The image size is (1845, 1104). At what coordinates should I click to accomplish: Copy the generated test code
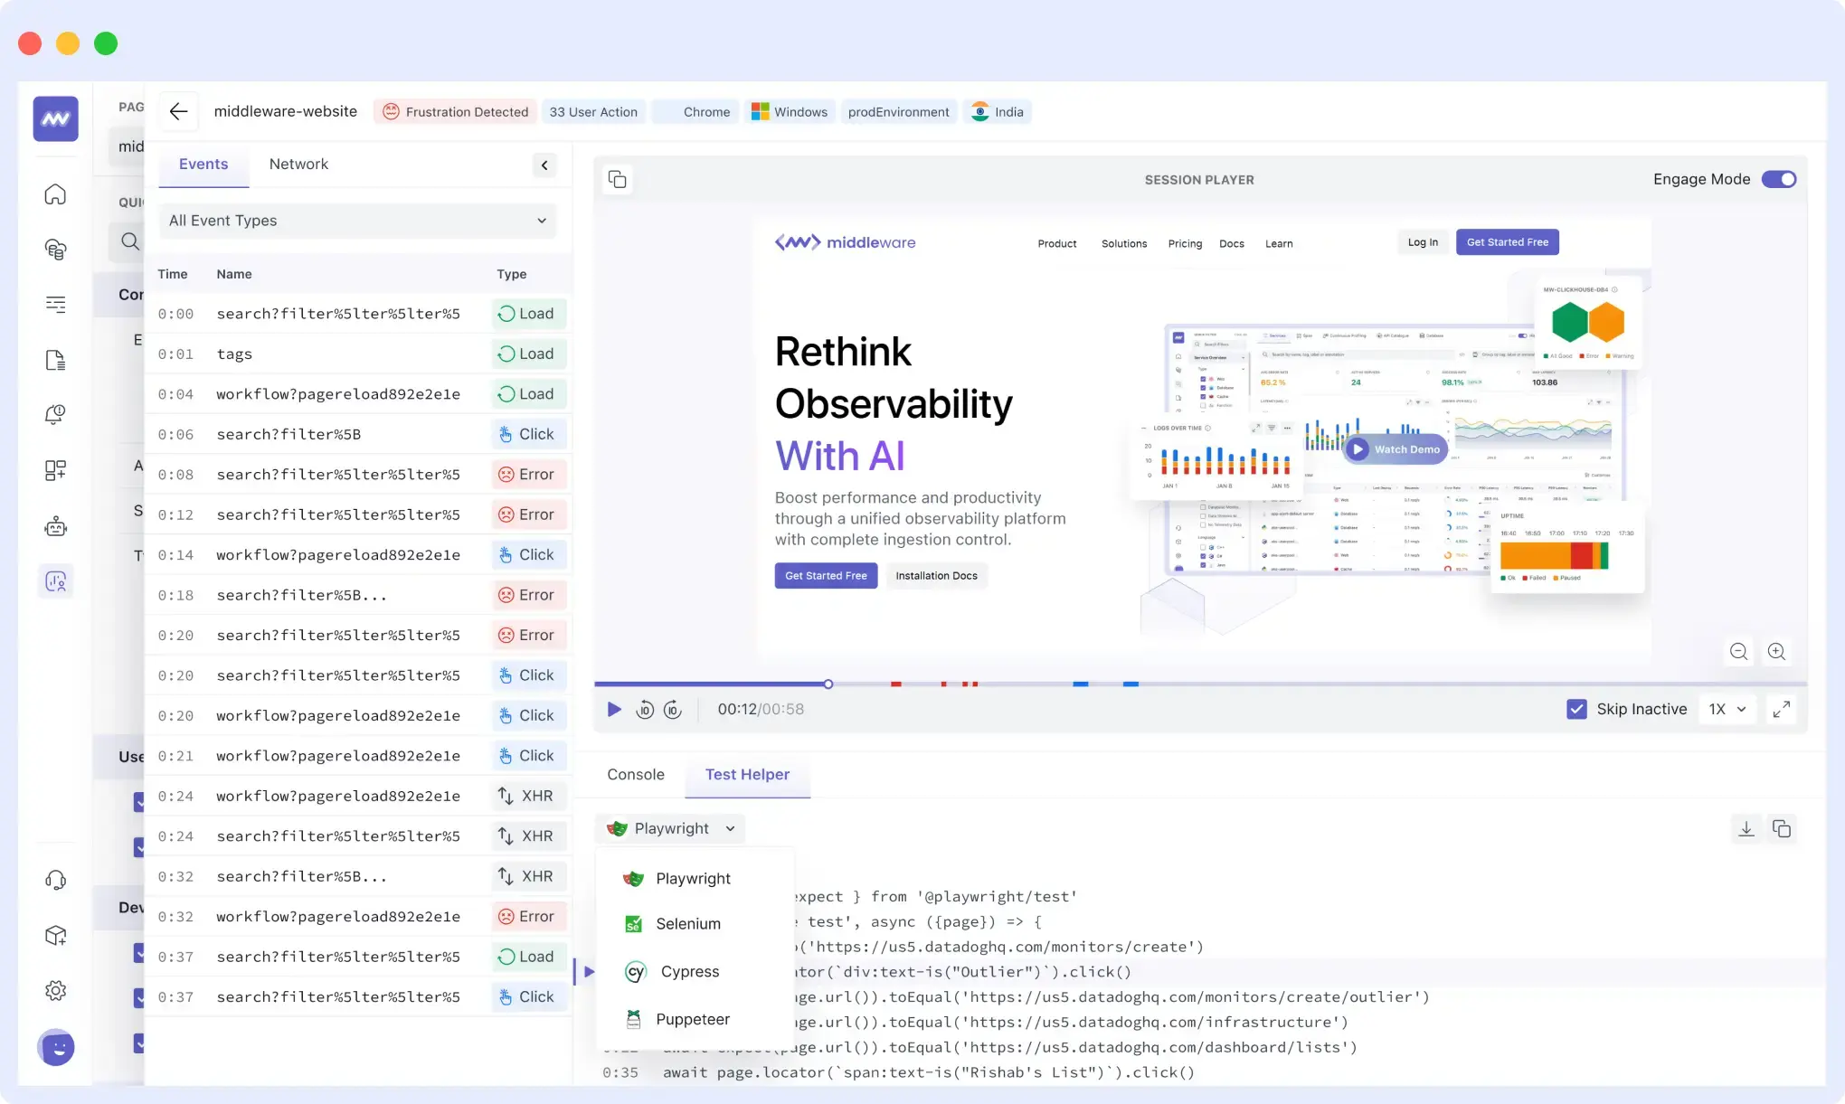tap(1782, 828)
